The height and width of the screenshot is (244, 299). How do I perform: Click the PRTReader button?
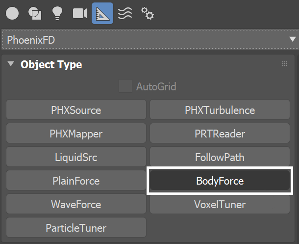click(220, 133)
